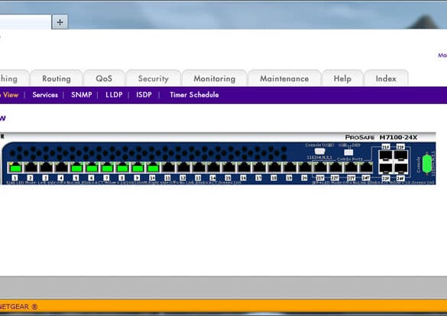447x316 pixels.
Task: Open the port 7 jack on the switch
Action: pyautogui.click(x=107, y=168)
